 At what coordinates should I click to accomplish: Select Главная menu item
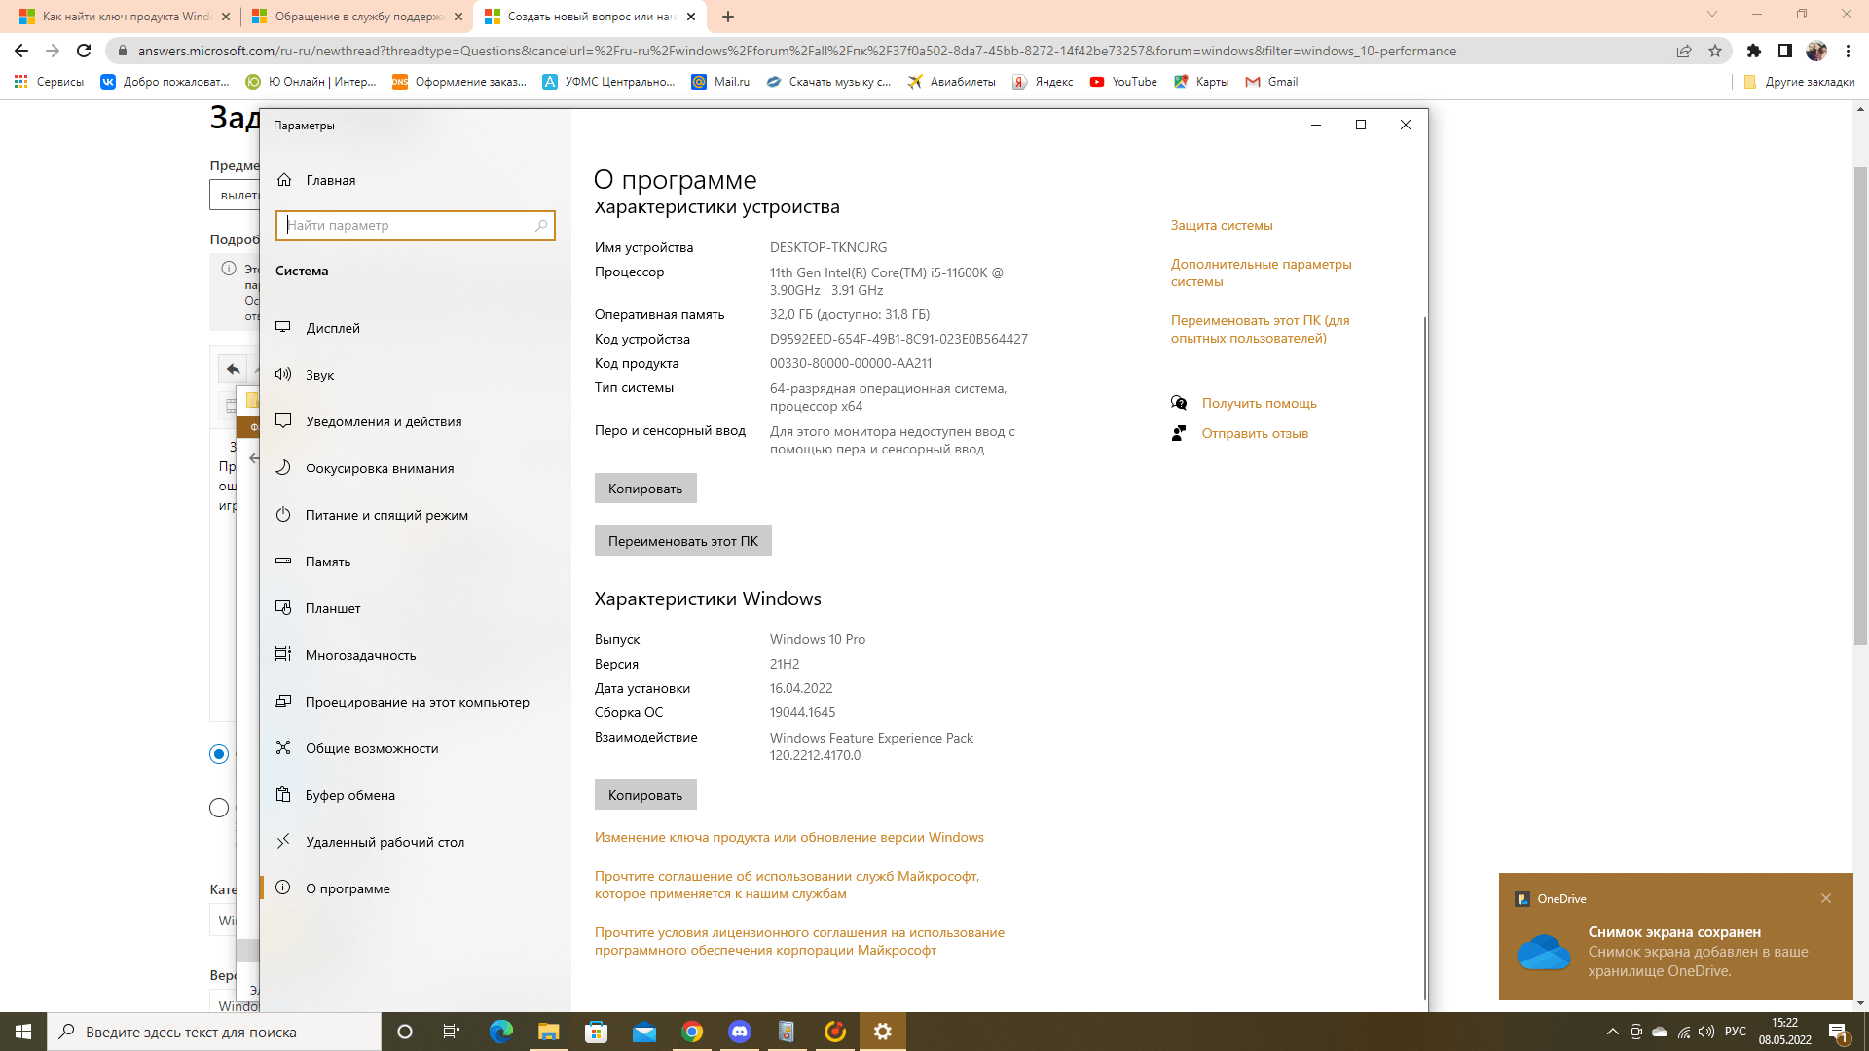(330, 180)
